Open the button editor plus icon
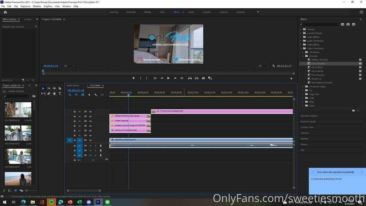Image resolution: width=366 pixels, height=206 pixels. [291, 78]
